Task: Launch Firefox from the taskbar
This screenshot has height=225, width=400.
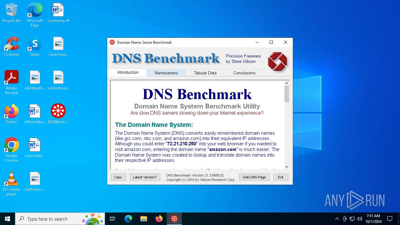Action: [159, 219]
